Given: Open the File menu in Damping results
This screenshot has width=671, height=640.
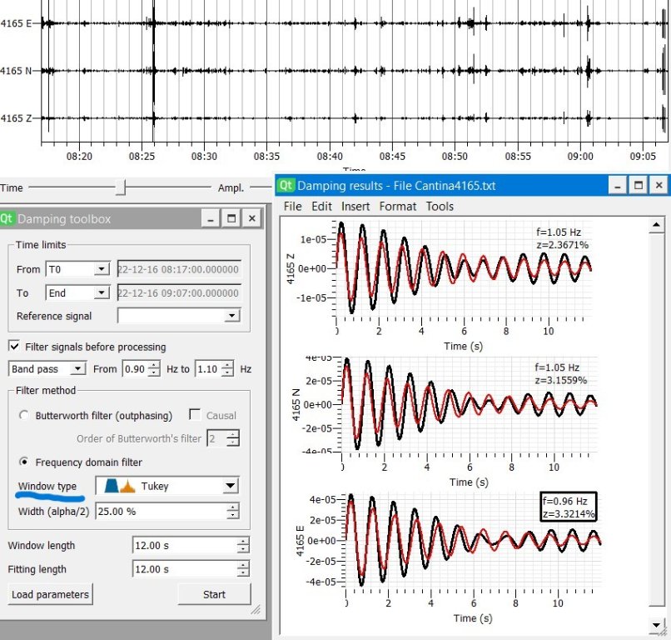Looking at the screenshot, I should tap(292, 207).
